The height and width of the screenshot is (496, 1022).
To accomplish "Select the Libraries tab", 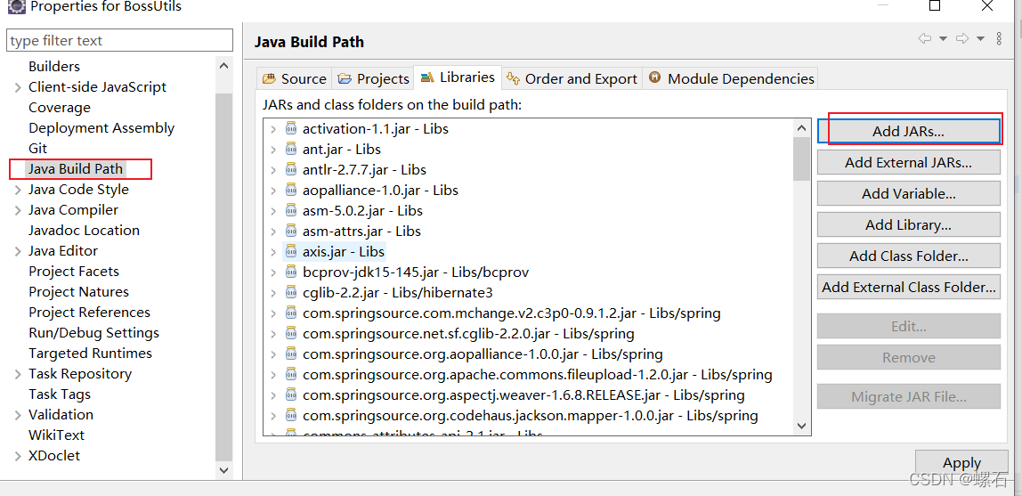I will pyautogui.click(x=458, y=77).
